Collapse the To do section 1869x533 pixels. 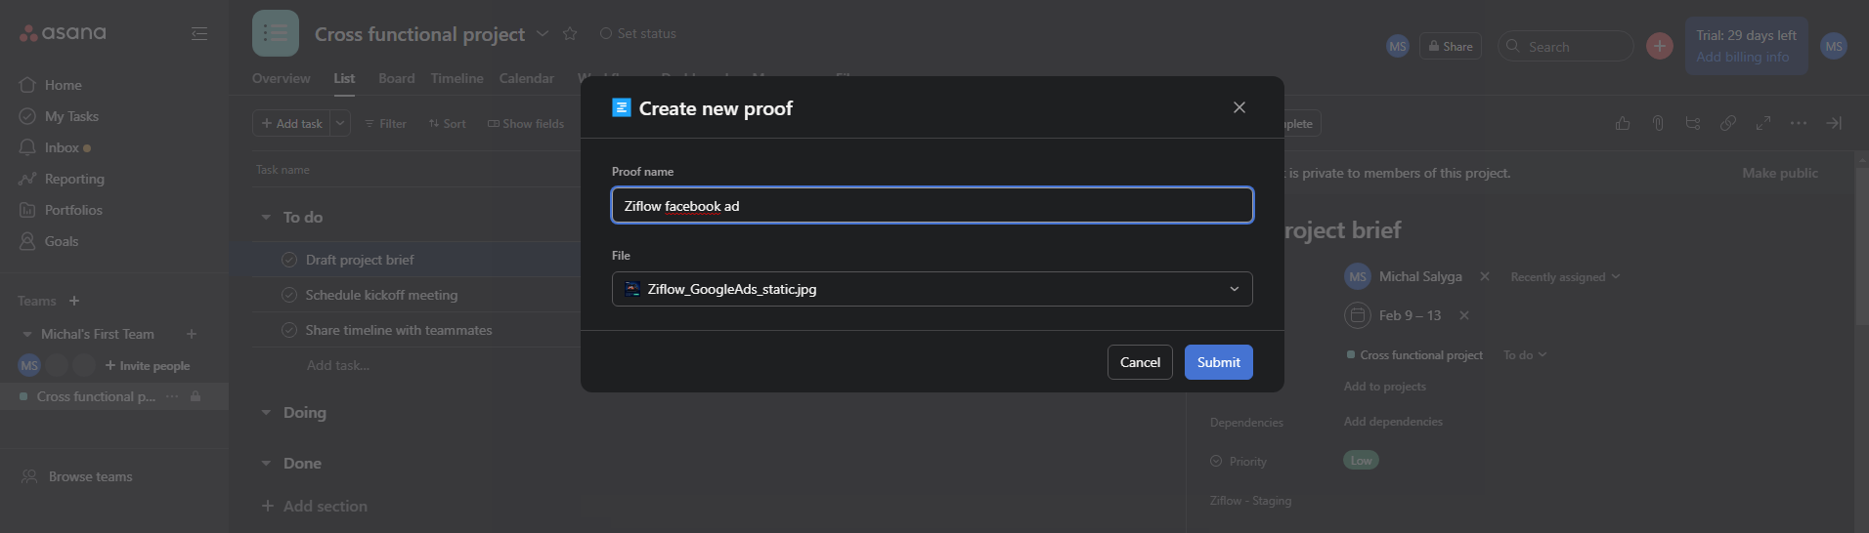[266, 218]
